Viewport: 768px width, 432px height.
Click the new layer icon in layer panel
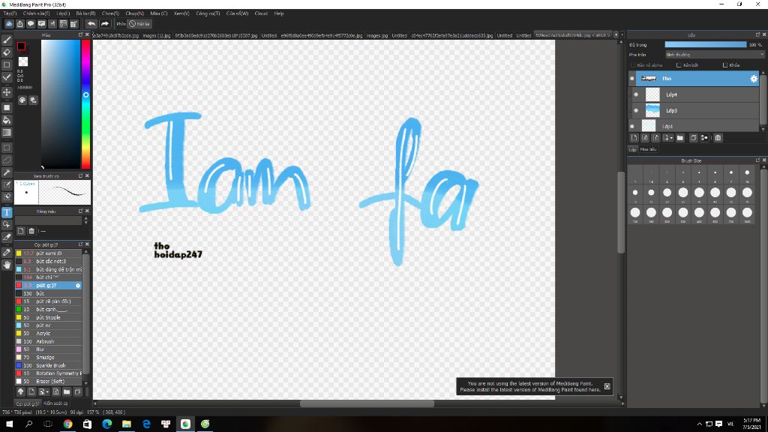click(x=634, y=138)
